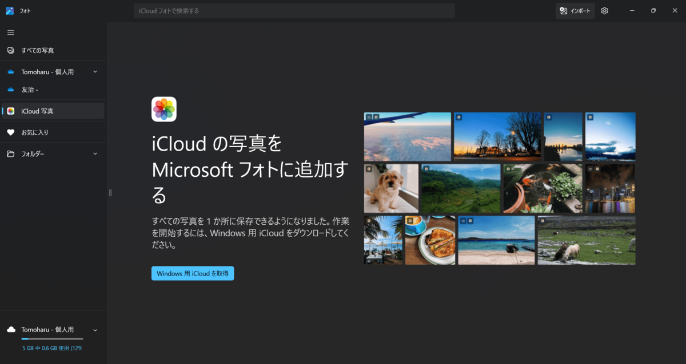Expand the Tomoharu - 個人用 account chevron at top

click(95, 72)
